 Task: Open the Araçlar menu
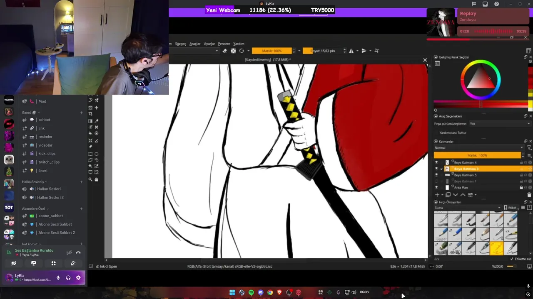point(195,44)
